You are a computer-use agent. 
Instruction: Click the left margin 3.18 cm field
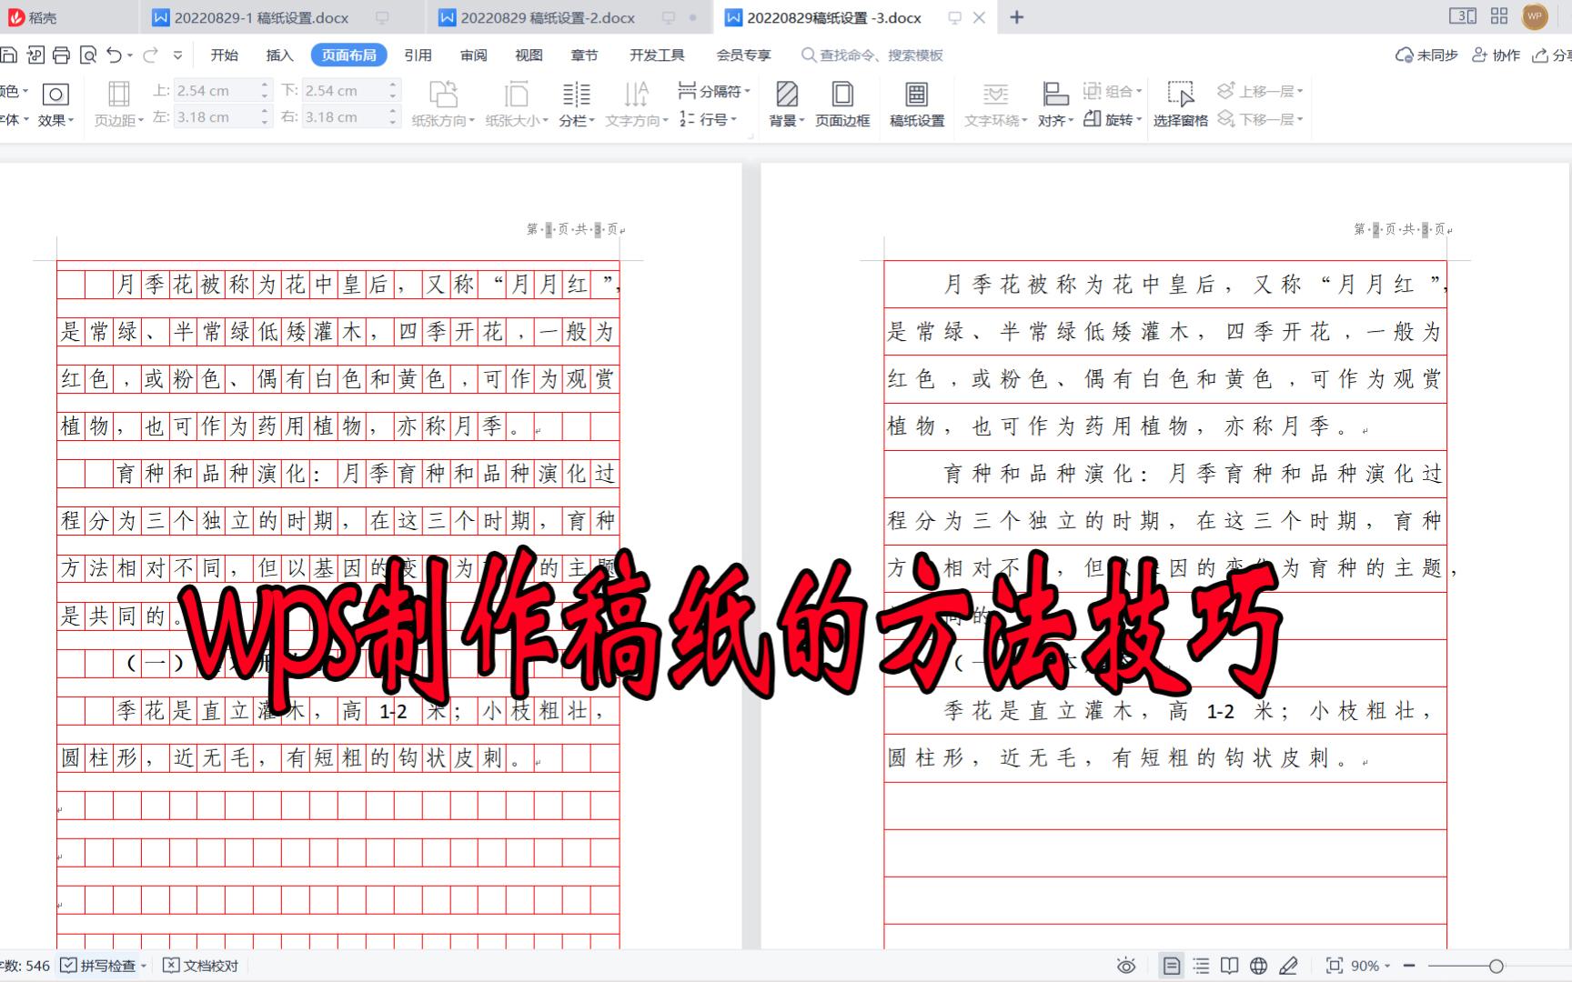[x=216, y=117]
